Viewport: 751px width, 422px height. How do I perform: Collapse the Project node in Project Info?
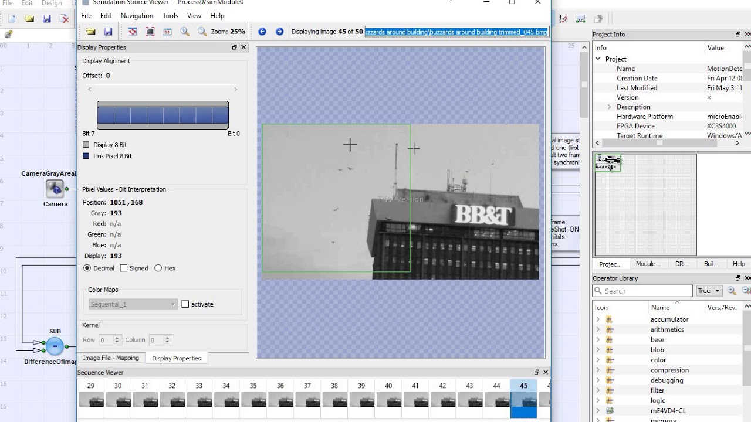(x=598, y=59)
